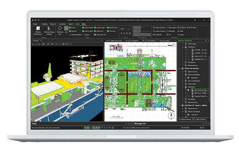The width and height of the screenshot is (239, 156).
Task: Open the Grid dropdown arrow
Action: click(66, 34)
